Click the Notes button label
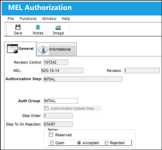The height and width of the screenshot is (150, 162). pyautogui.click(x=38, y=33)
